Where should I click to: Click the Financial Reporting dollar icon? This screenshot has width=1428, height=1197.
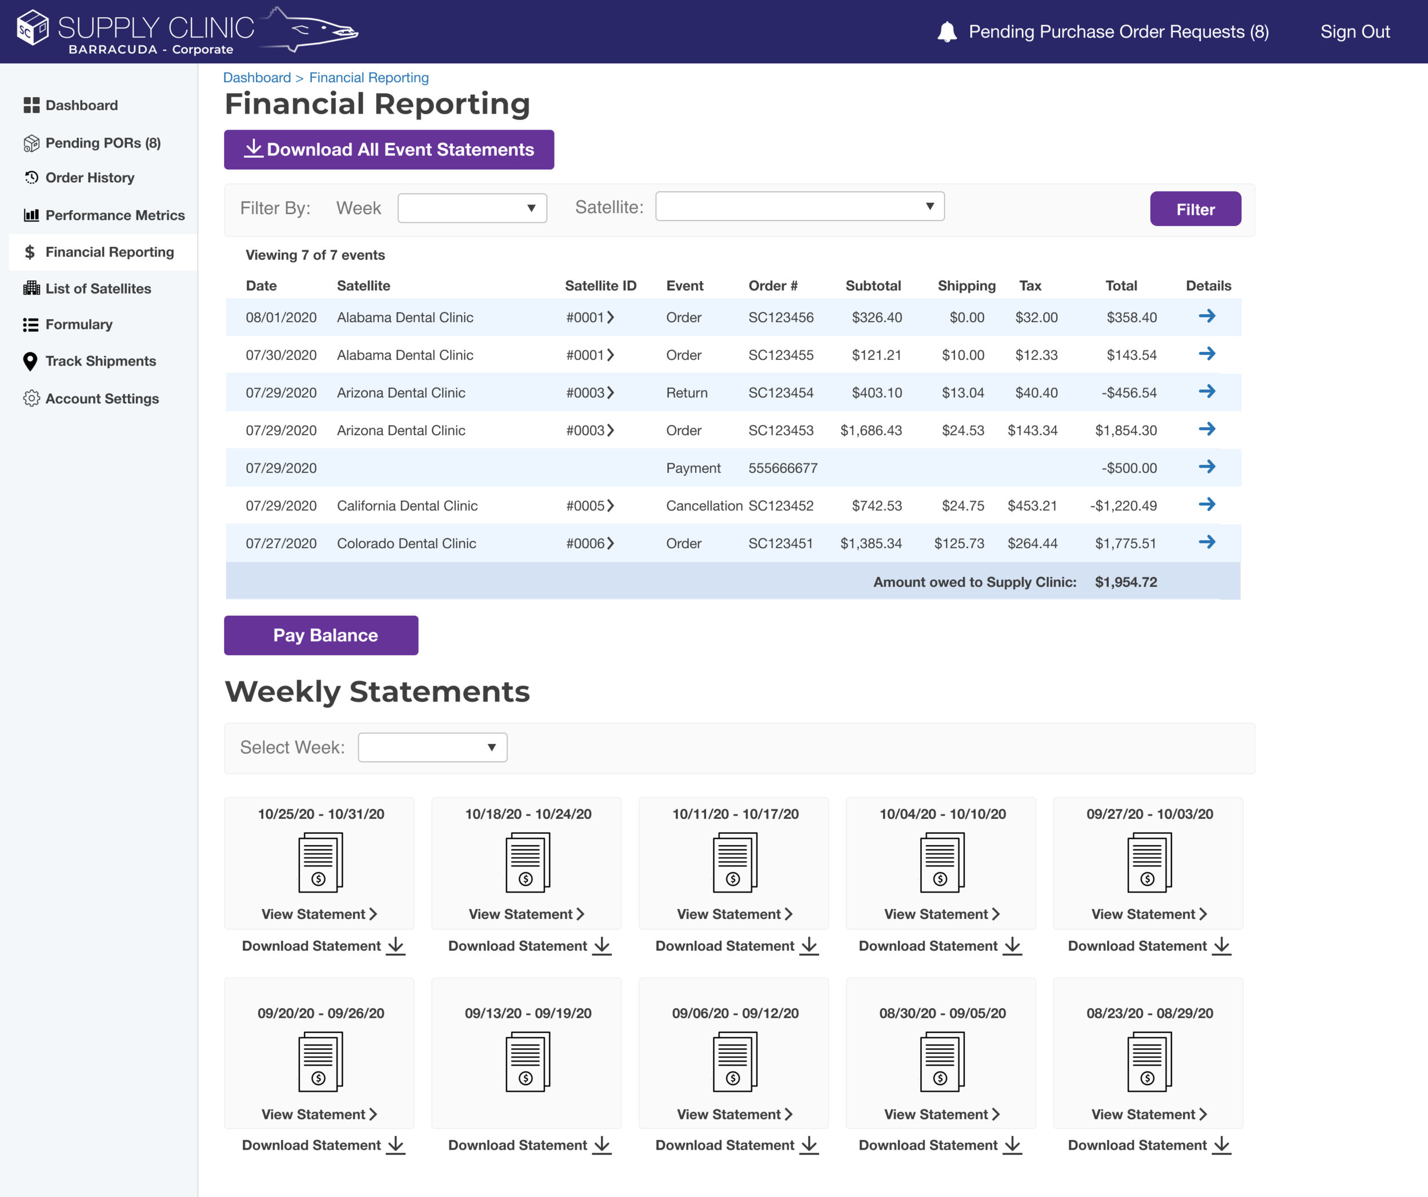(x=30, y=252)
